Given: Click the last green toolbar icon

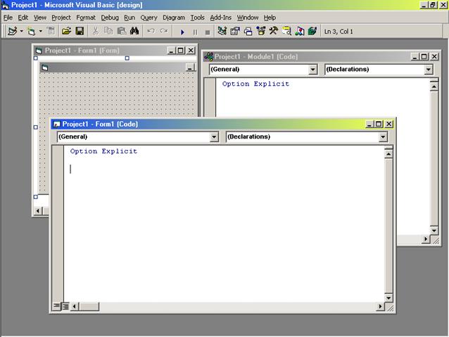Looking at the screenshot, I should 312,31.
